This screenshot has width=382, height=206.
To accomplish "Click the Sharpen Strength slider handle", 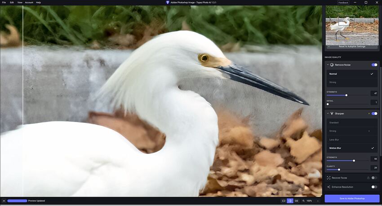I will (354, 160).
